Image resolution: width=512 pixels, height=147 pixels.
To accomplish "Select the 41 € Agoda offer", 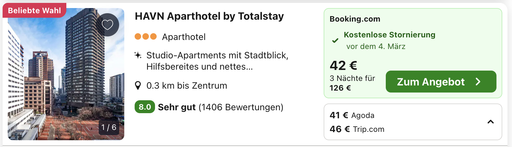I will (352, 115).
